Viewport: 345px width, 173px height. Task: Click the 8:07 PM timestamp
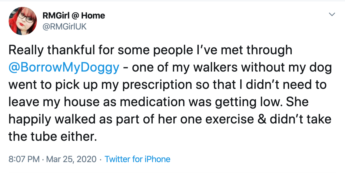(x=24, y=159)
